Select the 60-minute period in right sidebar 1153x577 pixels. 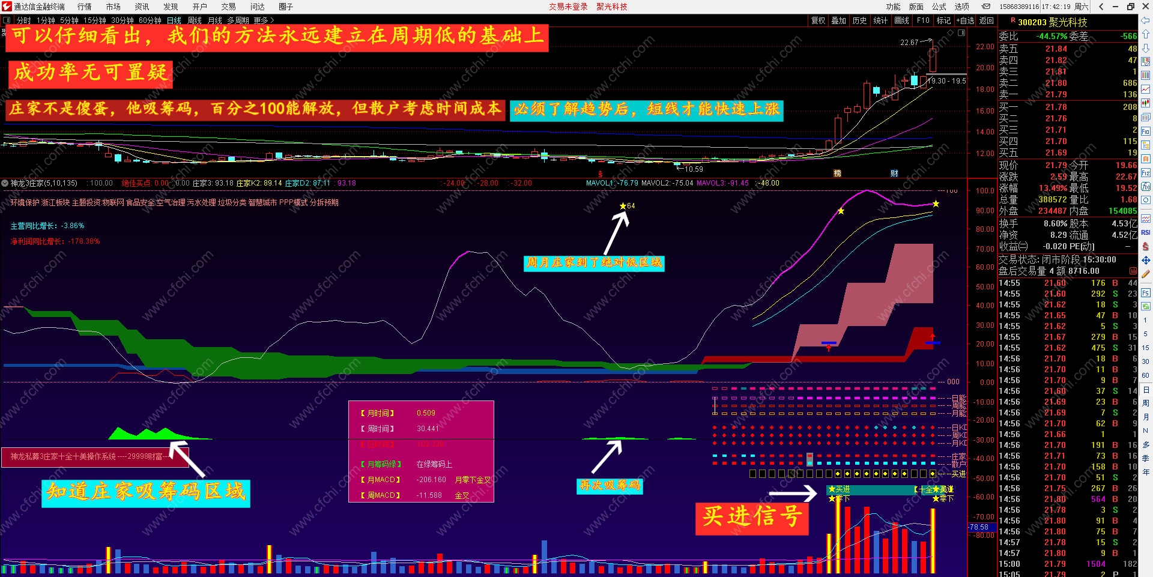coord(1146,375)
